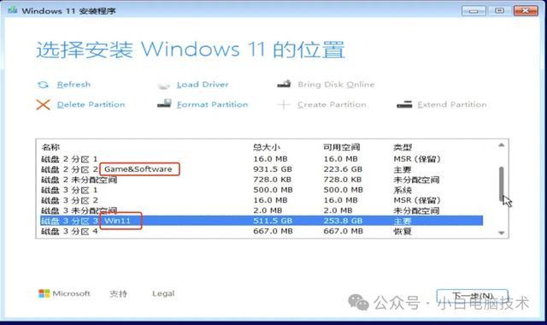Click the Refresh link text

(x=74, y=85)
